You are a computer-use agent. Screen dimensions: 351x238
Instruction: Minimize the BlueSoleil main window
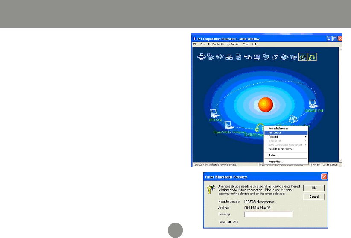(329, 39)
